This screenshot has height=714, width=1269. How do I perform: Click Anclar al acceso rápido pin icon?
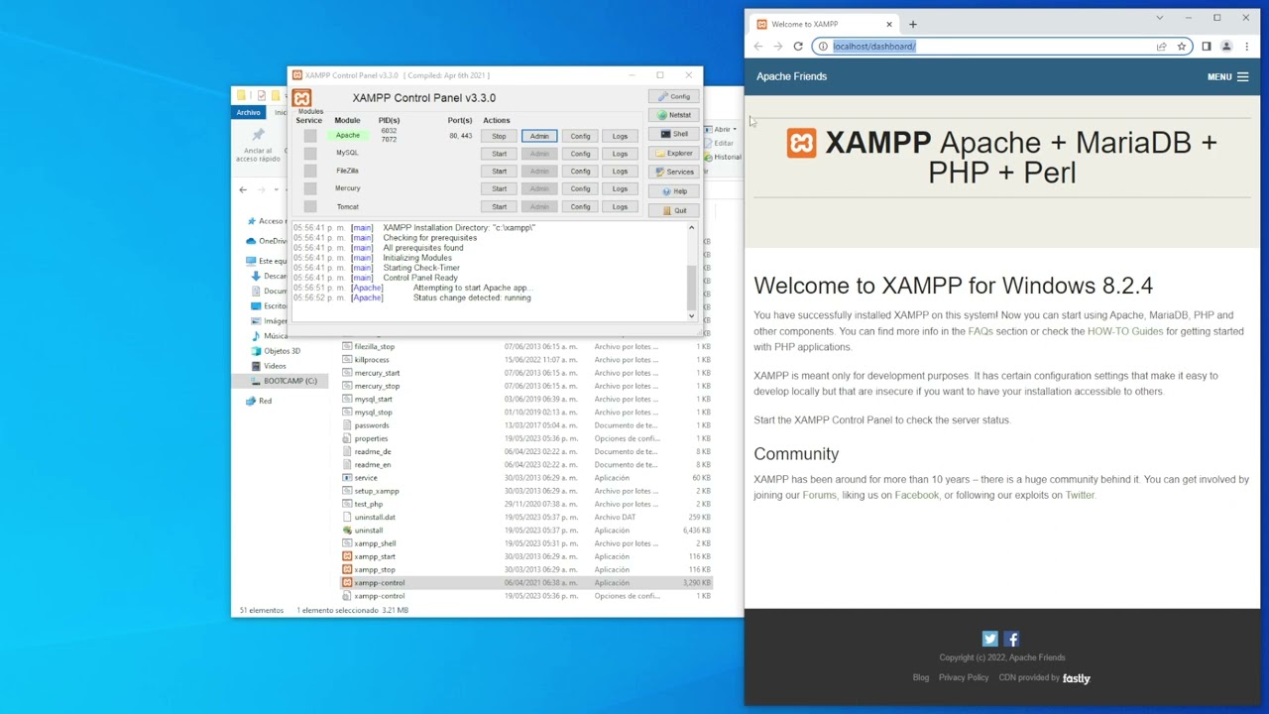[259, 135]
